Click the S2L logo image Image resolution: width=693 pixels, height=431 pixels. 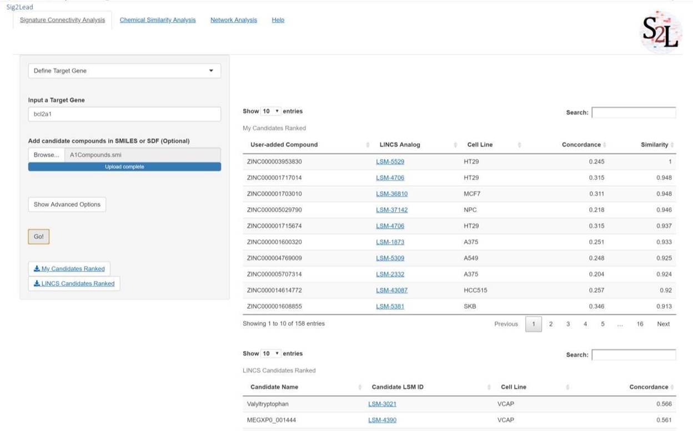point(661,32)
